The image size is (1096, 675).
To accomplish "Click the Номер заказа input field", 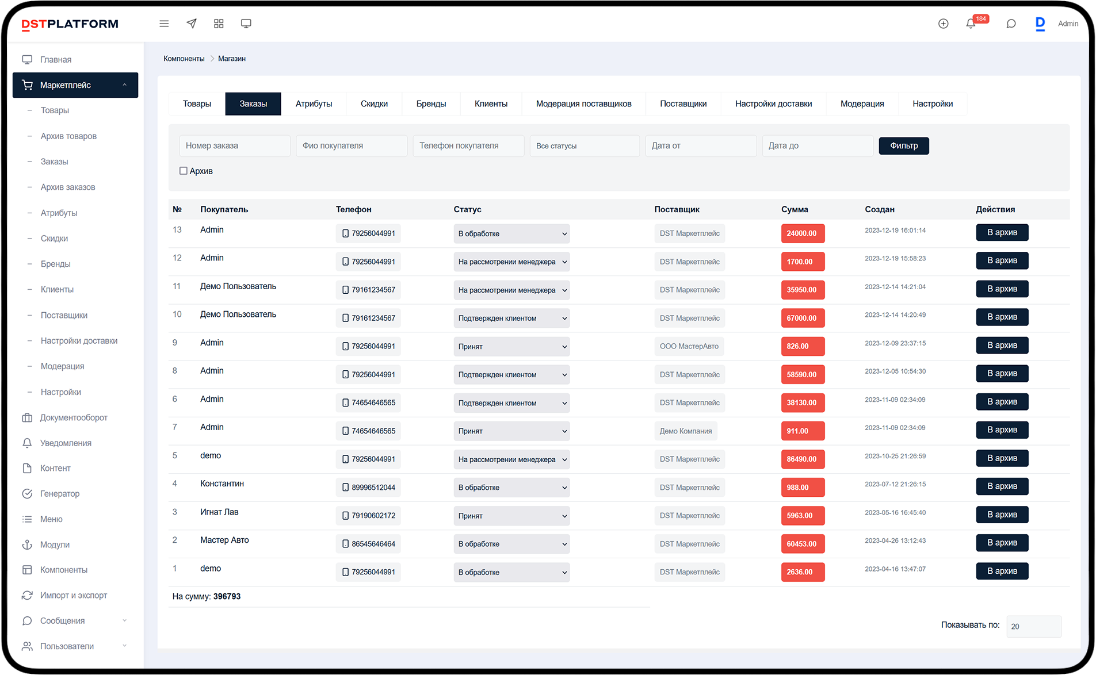I will point(235,146).
